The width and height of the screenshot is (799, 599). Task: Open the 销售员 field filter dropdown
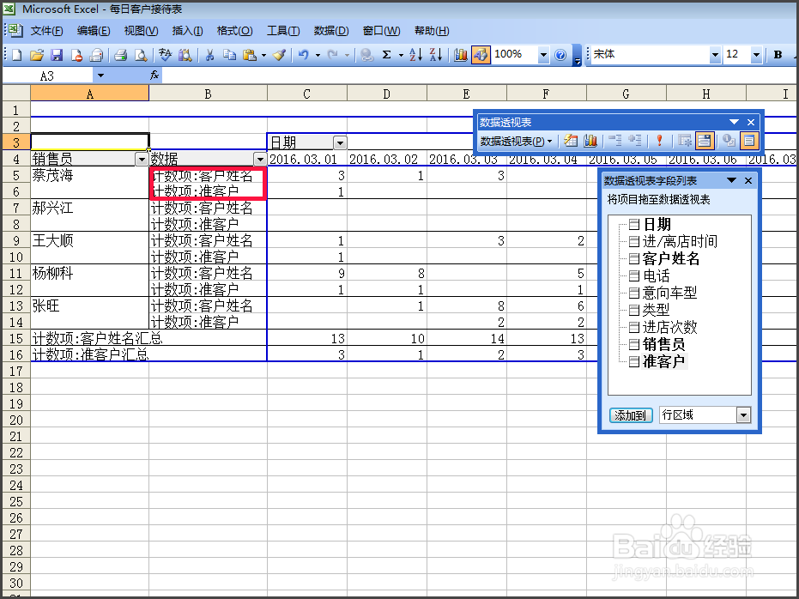pos(141,160)
